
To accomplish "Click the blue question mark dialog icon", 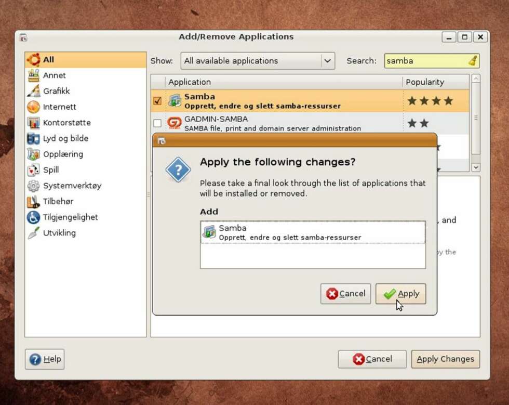I will coord(178,169).
